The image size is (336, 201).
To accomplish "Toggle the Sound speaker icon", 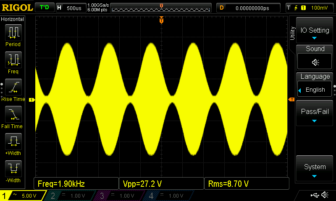I will (315, 62).
